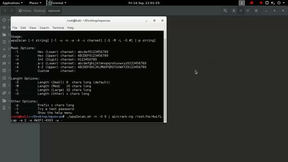Open the sidebar icon below Videos
This screenshot has width=288, height=162.
[x=4, y=78]
